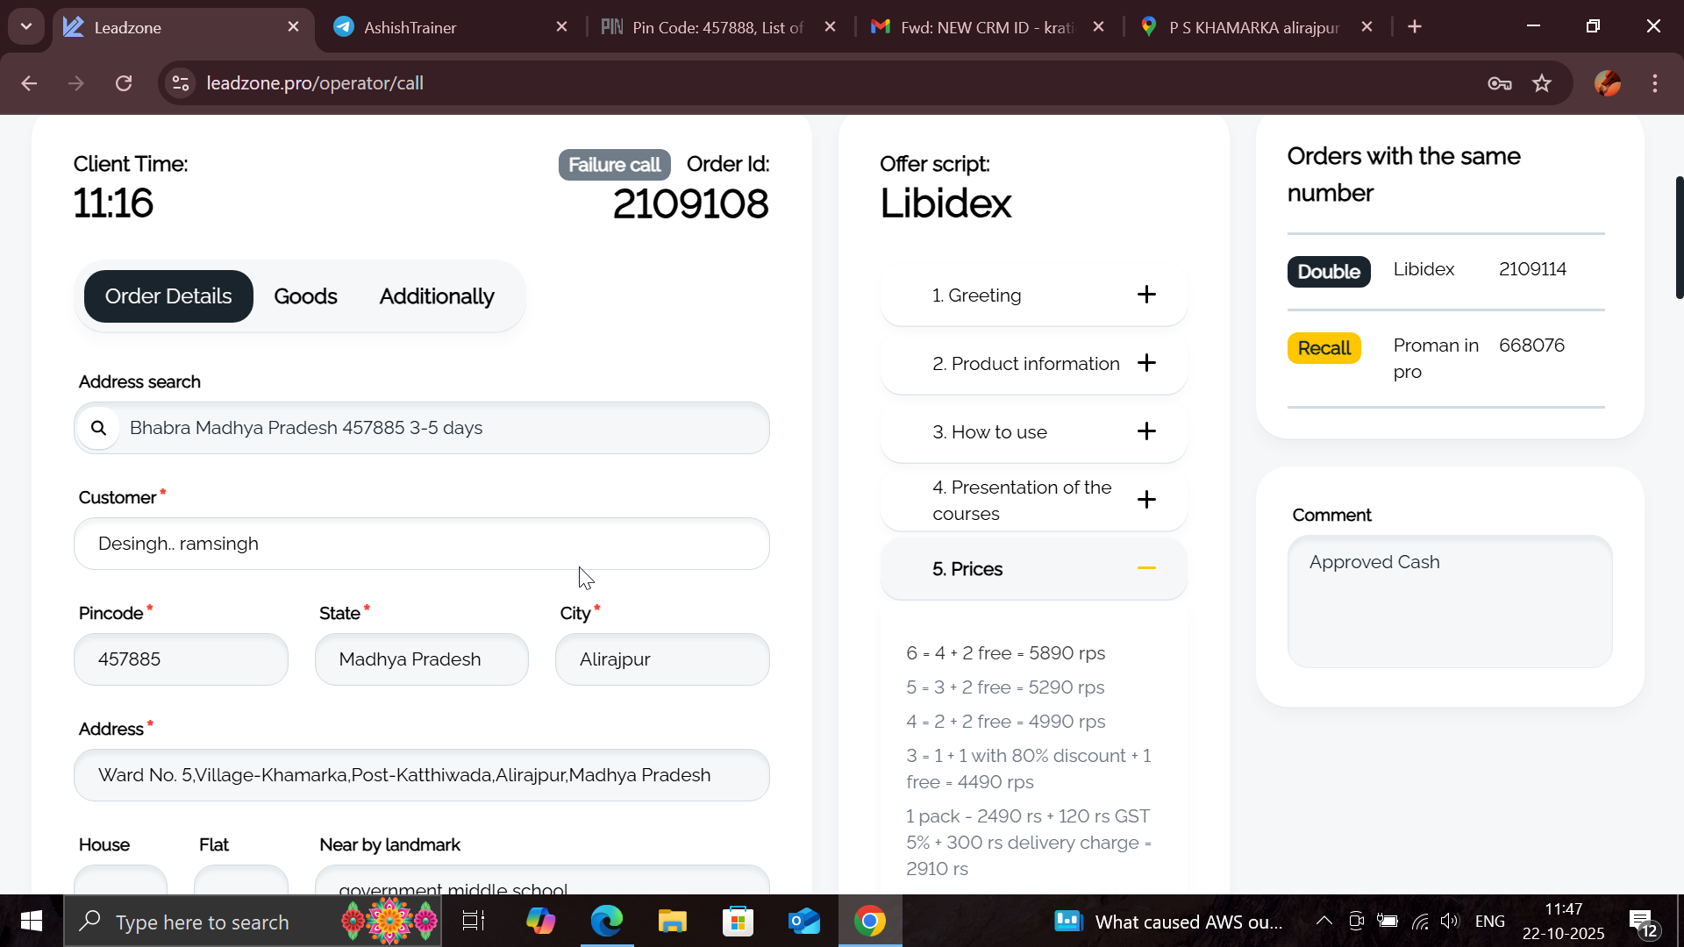Open File Explorer from the taskbar
Screen dimensions: 1684x947
coord(672,922)
